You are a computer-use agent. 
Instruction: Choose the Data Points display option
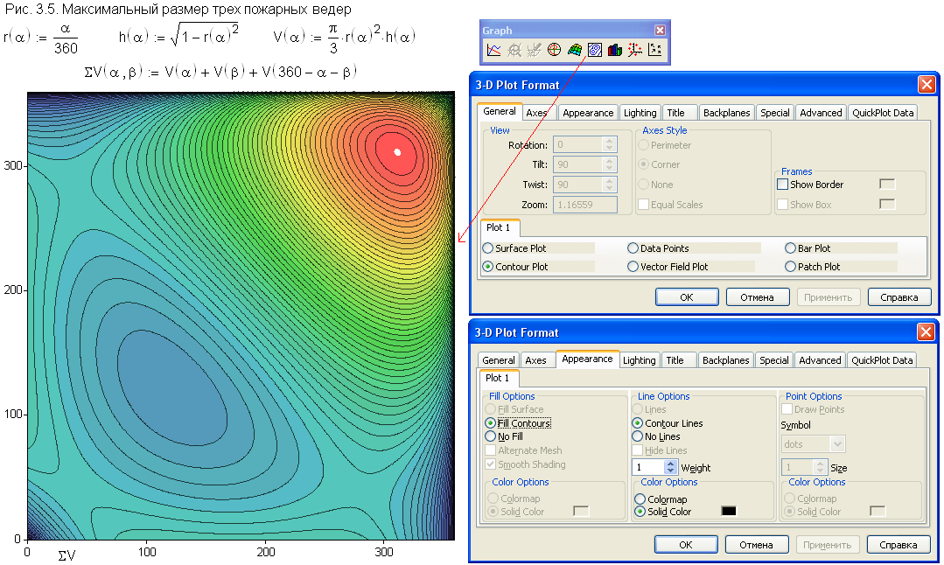click(633, 248)
